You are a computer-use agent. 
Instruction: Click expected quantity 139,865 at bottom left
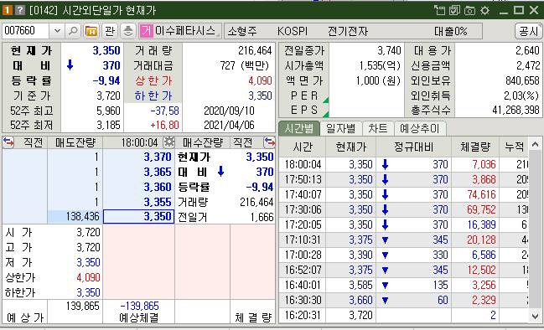point(82,306)
